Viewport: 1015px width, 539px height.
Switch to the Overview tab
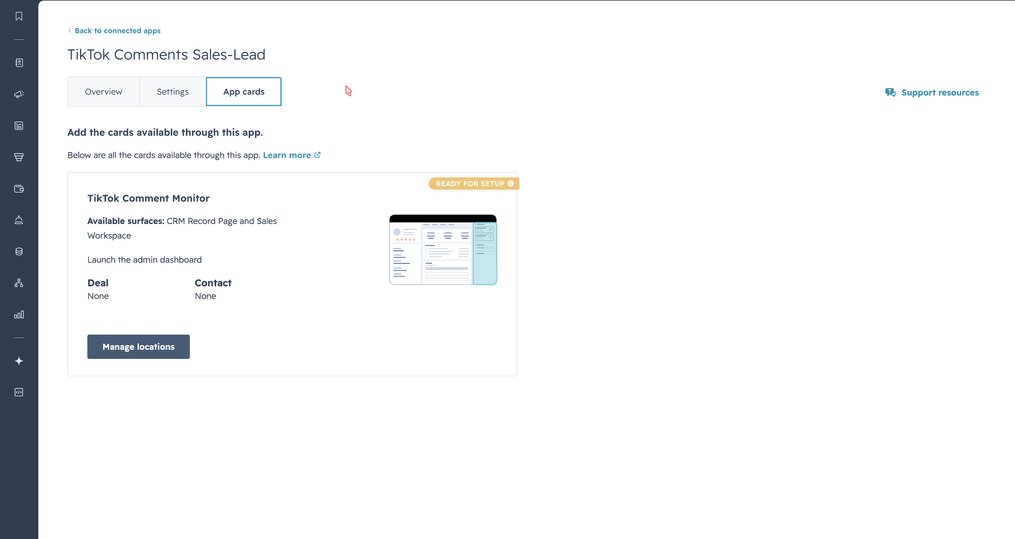(x=104, y=92)
